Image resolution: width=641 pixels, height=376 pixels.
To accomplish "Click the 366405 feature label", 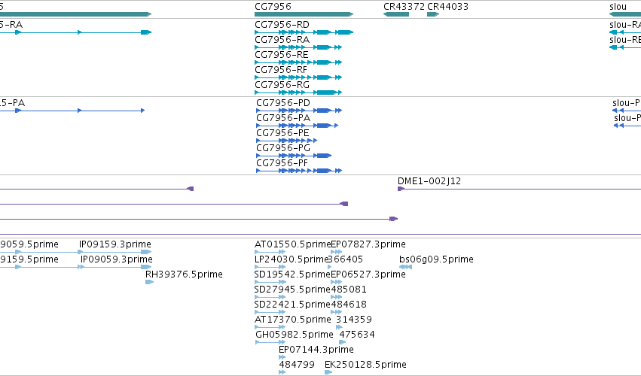I will pyautogui.click(x=346, y=259).
